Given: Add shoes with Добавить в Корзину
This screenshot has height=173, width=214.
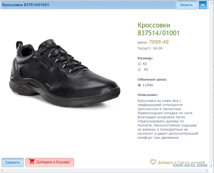Looking at the screenshot, I should [49, 163].
